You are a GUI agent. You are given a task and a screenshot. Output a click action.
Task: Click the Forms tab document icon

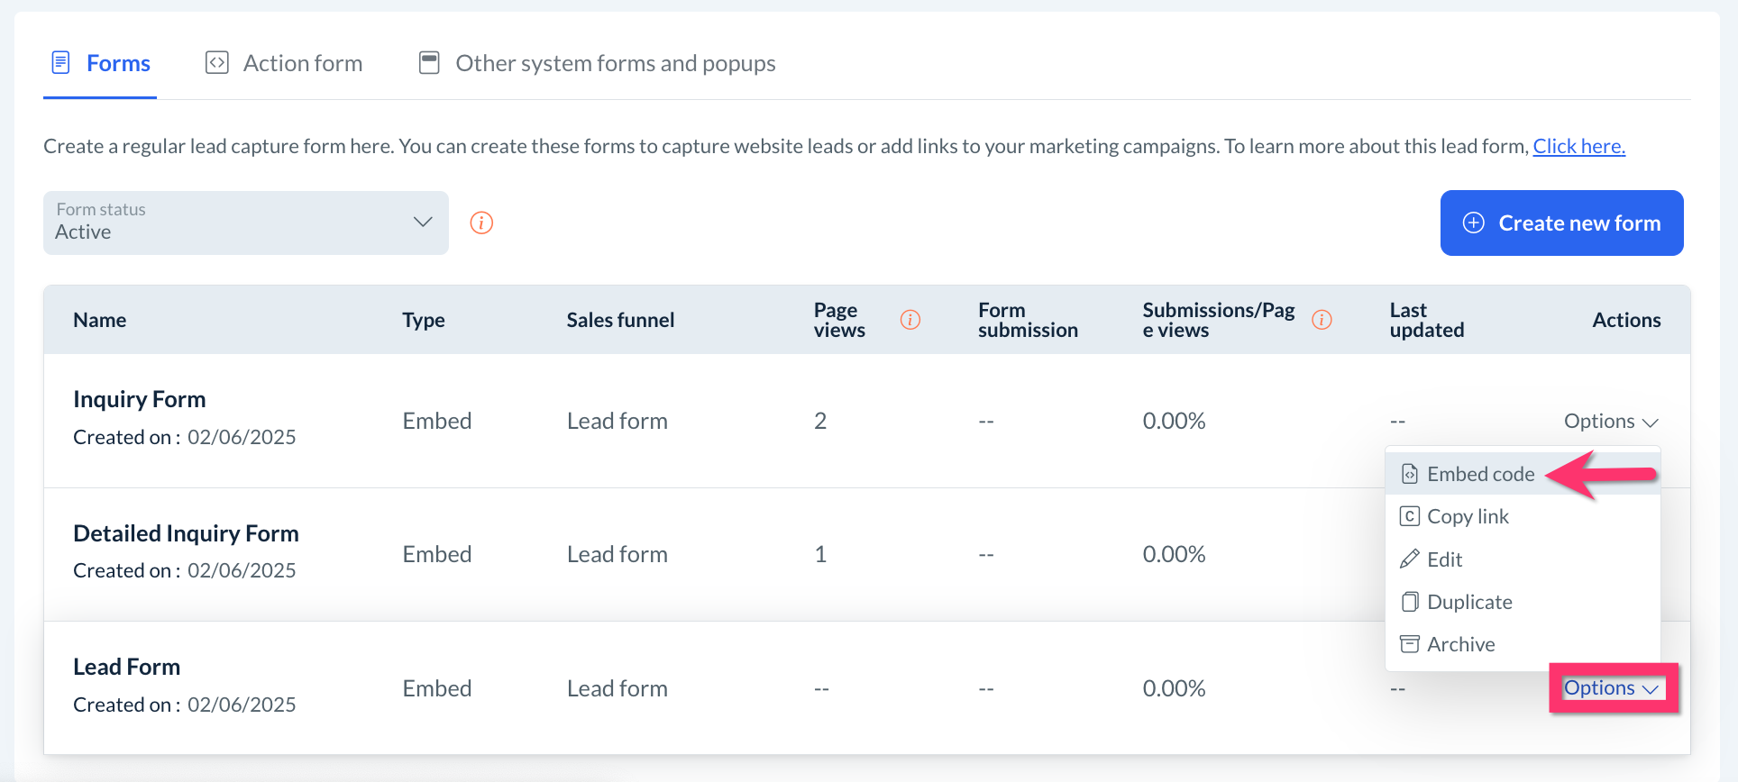point(61,62)
